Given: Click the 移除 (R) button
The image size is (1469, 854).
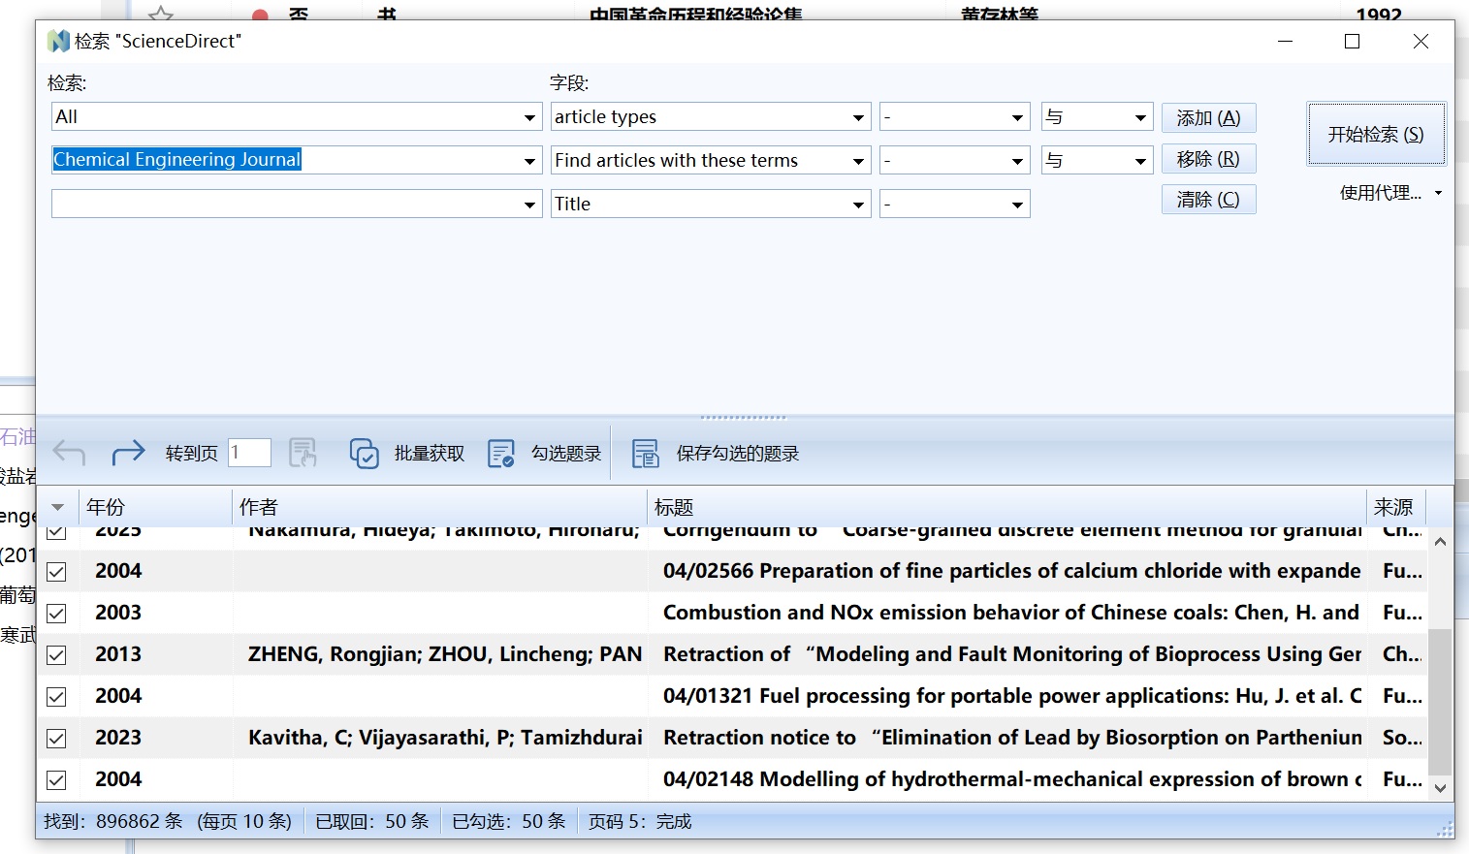Looking at the screenshot, I should (1208, 159).
